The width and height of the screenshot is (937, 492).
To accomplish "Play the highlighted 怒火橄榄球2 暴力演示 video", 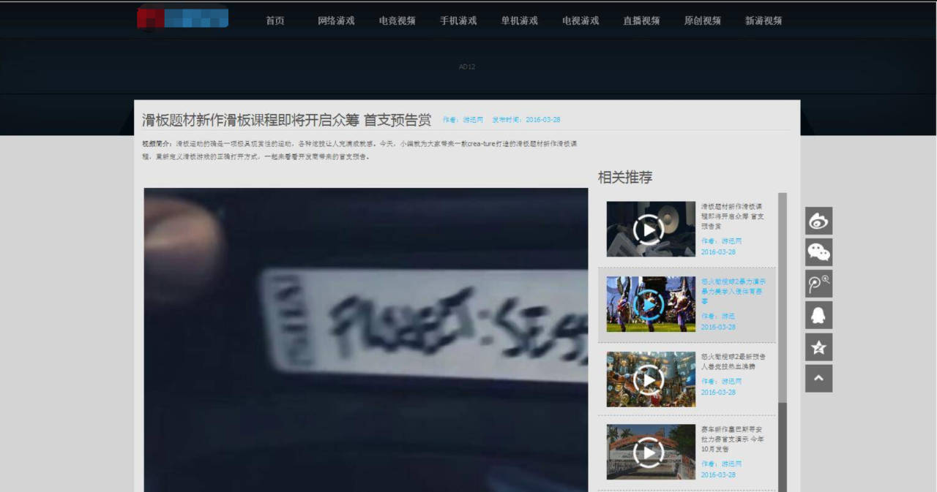I will tap(651, 304).
